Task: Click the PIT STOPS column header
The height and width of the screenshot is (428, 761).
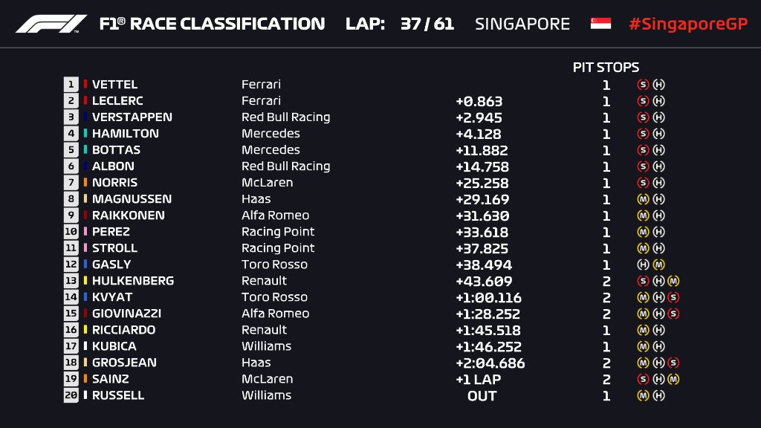Action: (606, 68)
